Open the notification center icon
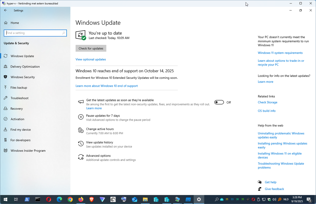The height and width of the screenshot is (204, 316). (309, 199)
